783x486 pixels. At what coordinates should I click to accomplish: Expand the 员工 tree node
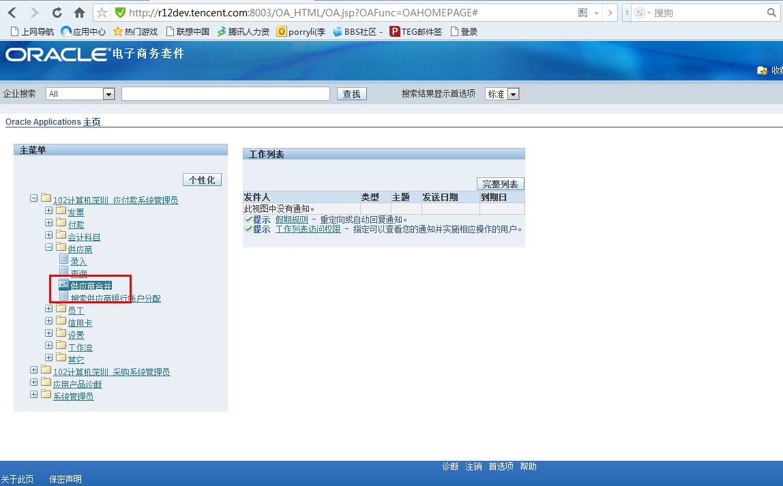[x=48, y=309]
